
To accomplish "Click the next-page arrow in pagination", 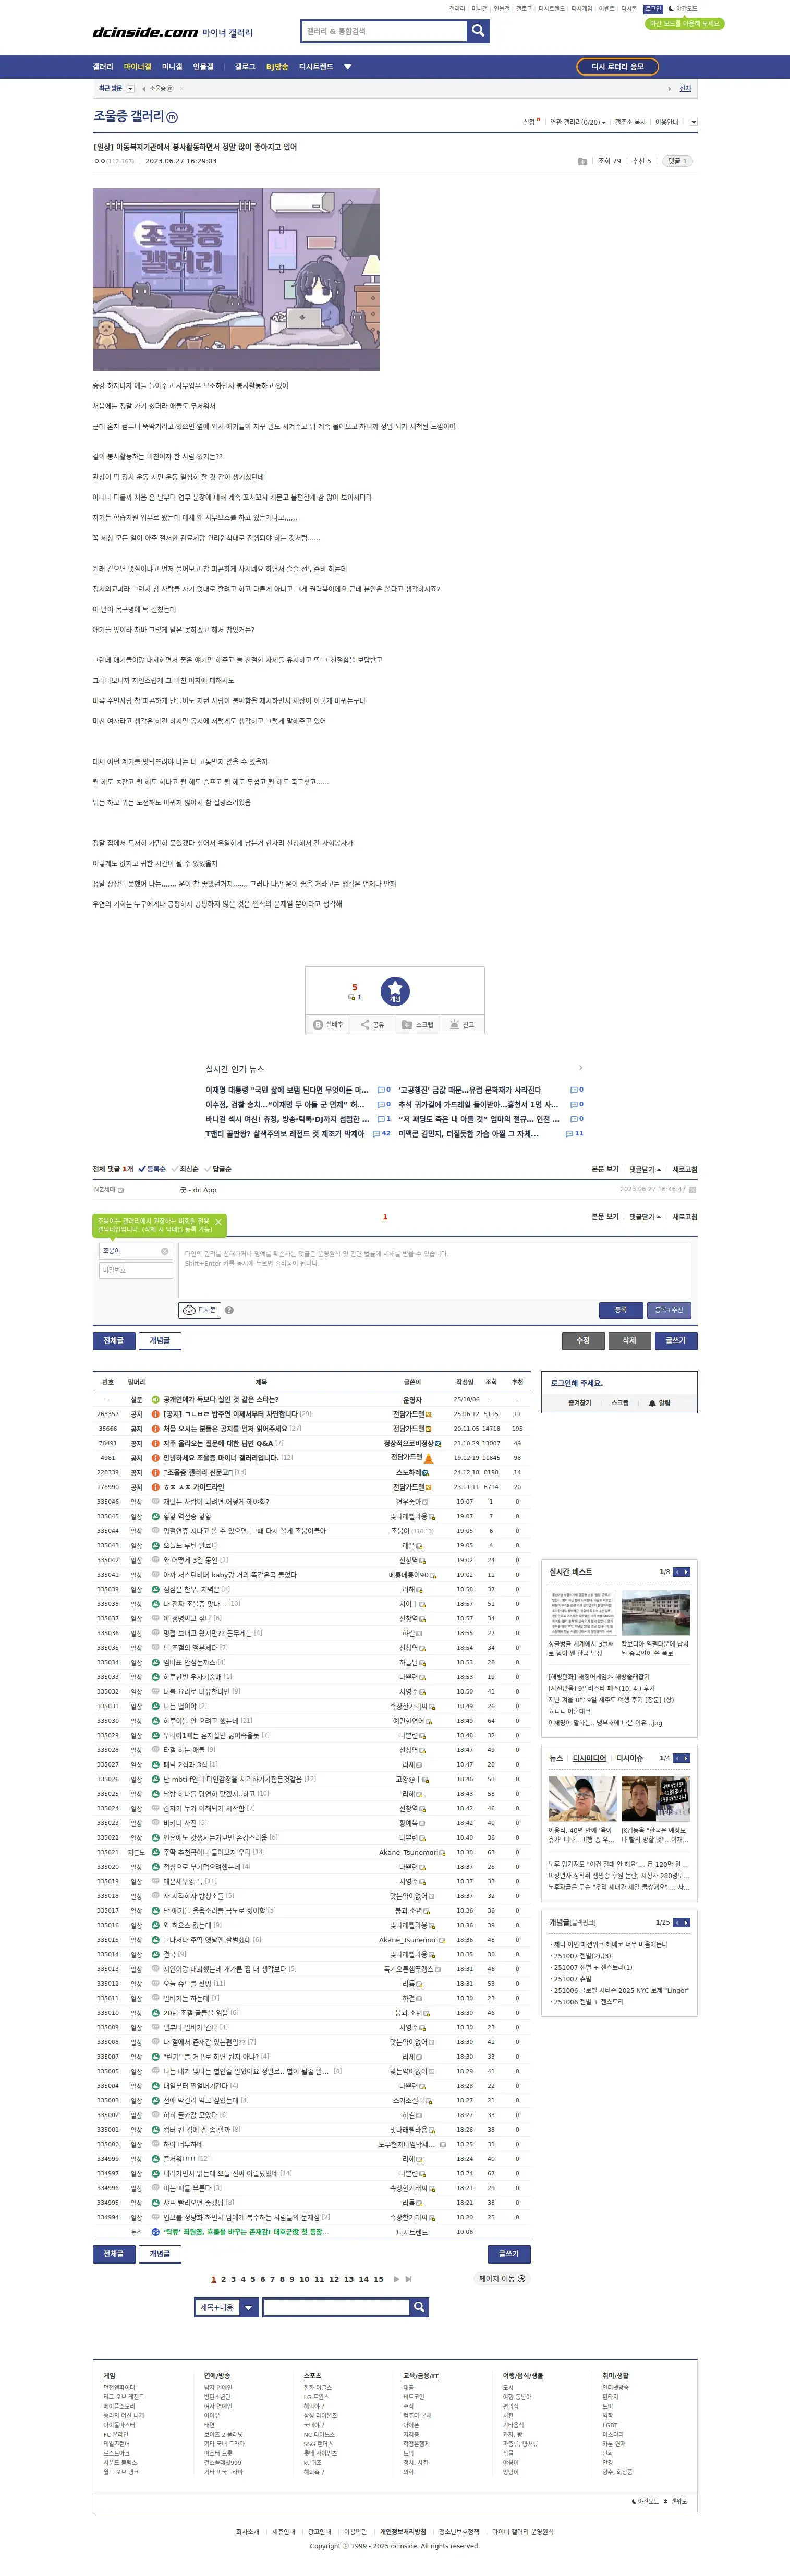I will [x=396, y=2279].
